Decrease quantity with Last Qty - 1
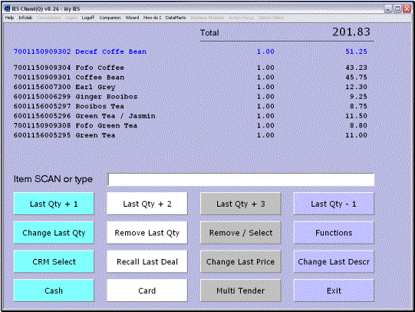The image size is (415, 312). 334,204
